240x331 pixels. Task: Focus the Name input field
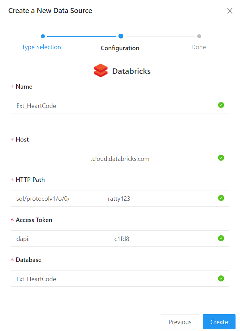coord(114,106)
